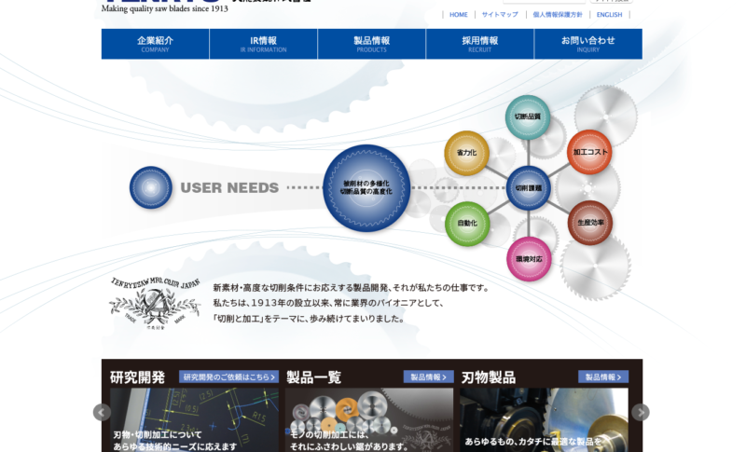Open the IR情報 menu item
The height and width of the screenshot is (452, 746).
pyautogui.click(x=263, y=44)
